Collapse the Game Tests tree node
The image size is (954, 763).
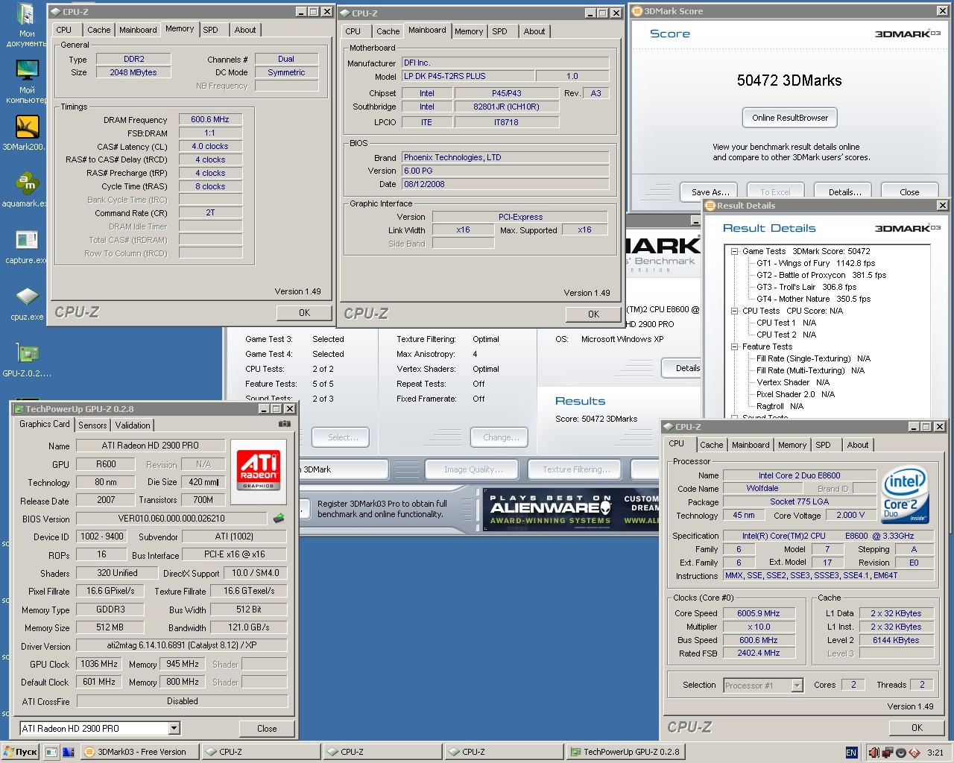point(735,251)
